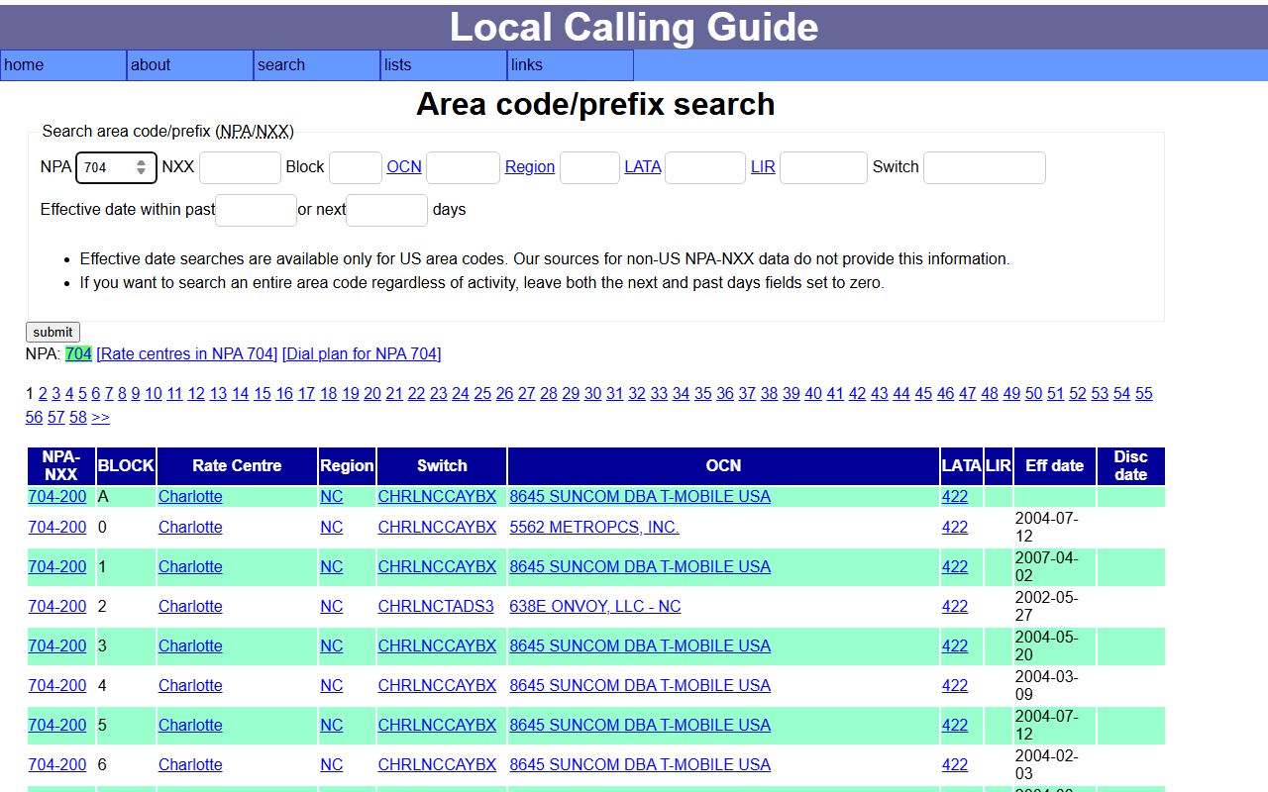Follow the Region label link

coord(530,167)
